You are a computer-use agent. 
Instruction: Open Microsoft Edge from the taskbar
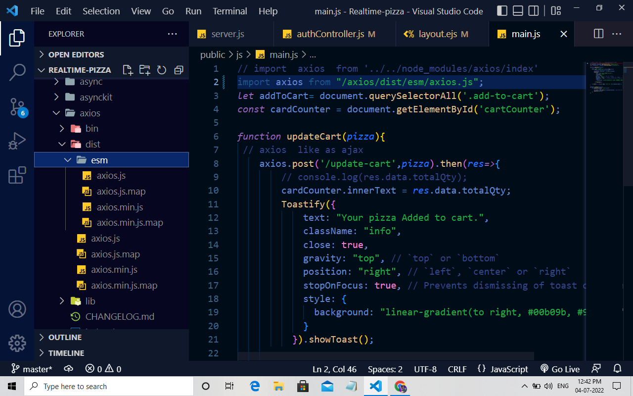coord(255,386)
